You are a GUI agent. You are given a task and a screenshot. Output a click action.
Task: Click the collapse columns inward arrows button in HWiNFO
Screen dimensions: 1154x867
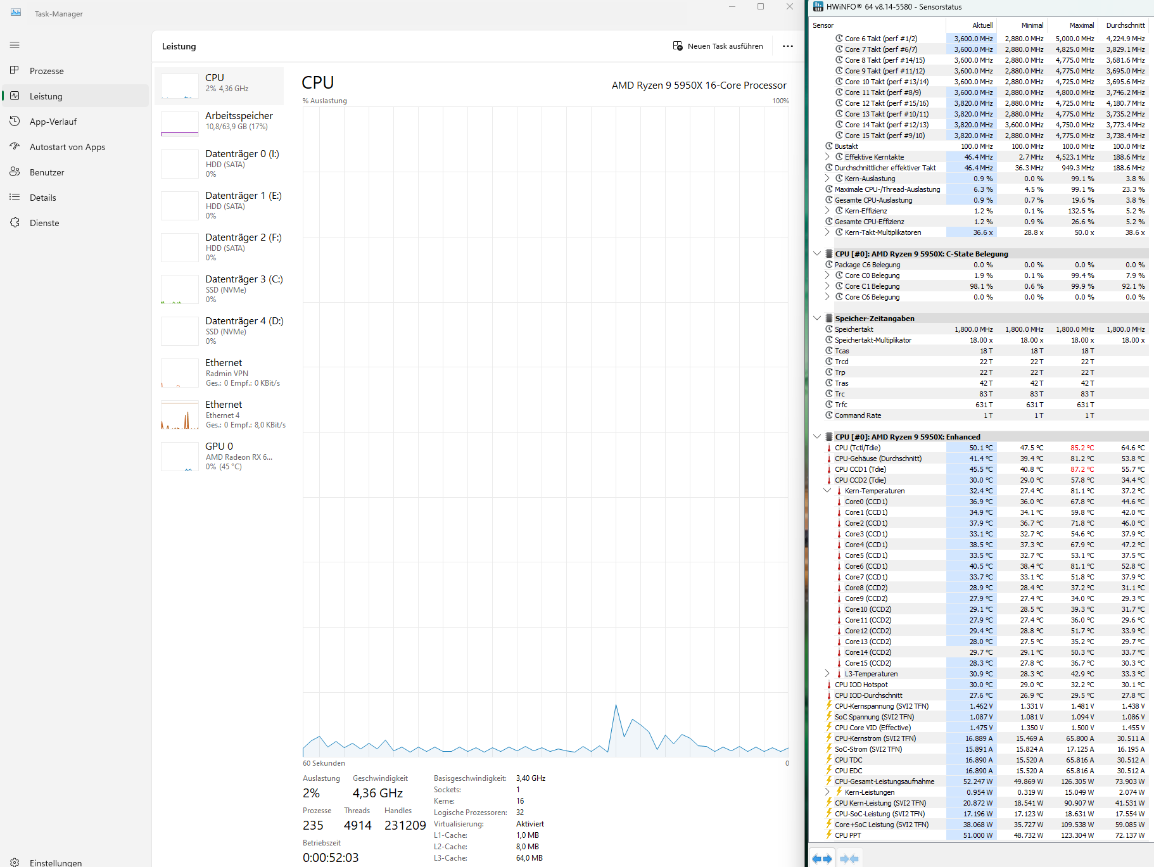pyautogui.click(x=849, y=859)
